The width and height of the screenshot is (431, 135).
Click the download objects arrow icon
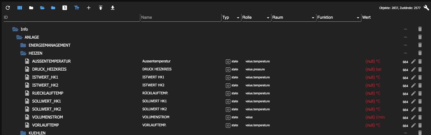[113, 8]
